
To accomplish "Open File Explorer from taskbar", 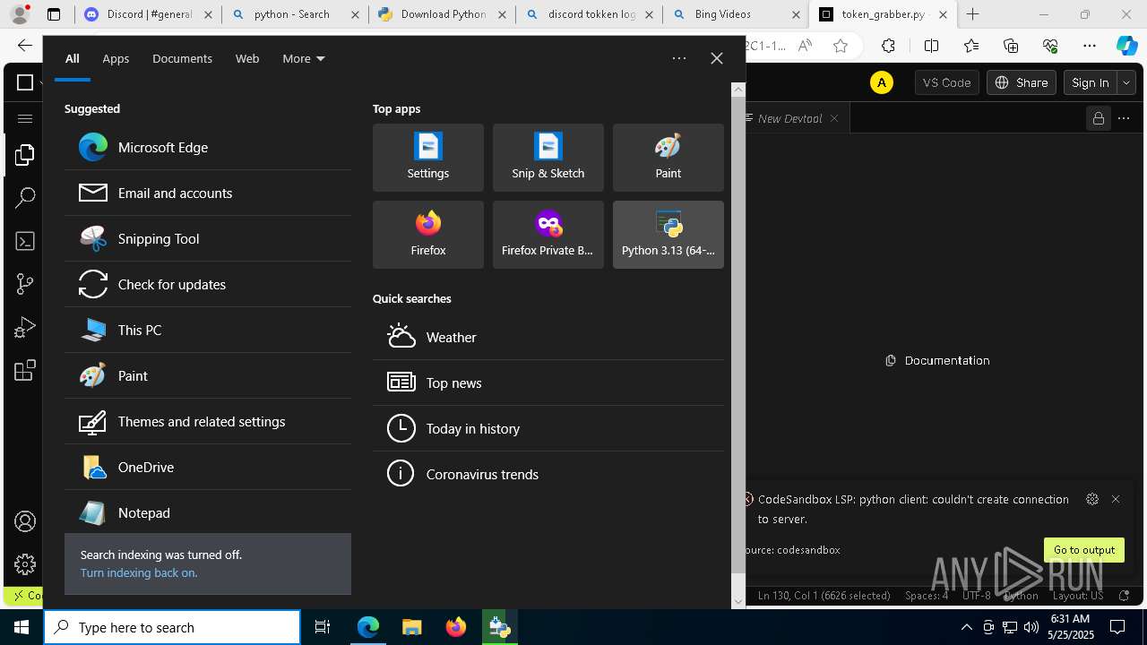I will tap(411, 627).
